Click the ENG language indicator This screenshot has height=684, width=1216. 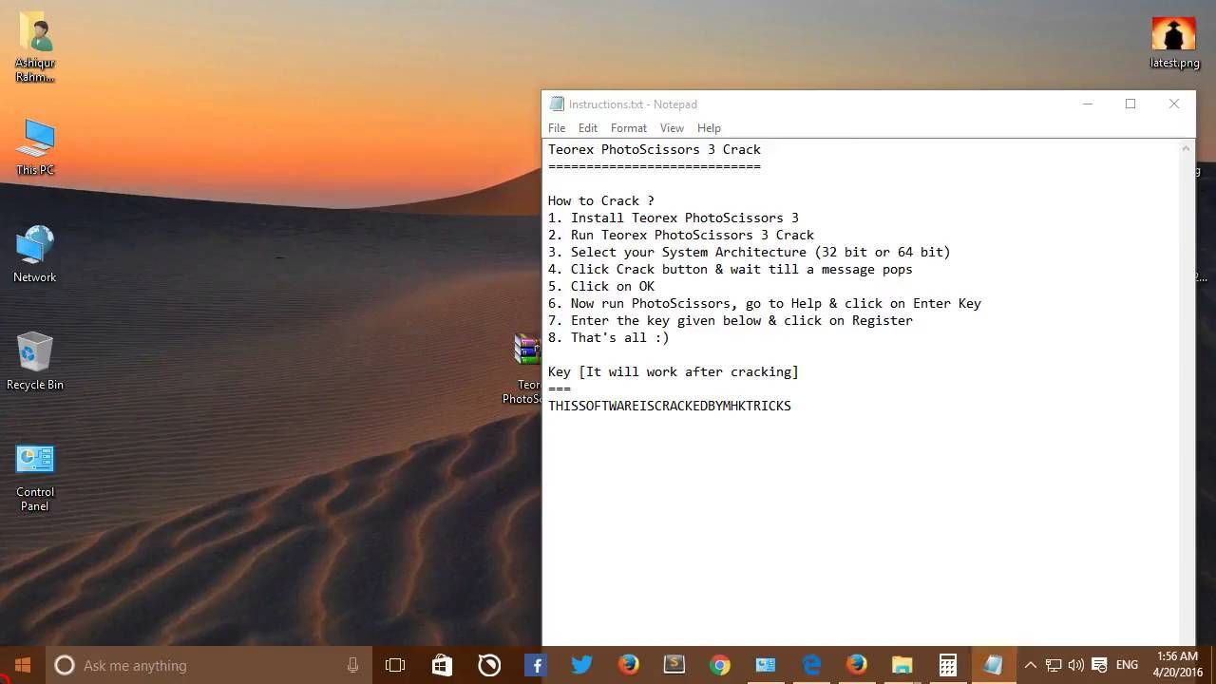[x=1128, y=665]
